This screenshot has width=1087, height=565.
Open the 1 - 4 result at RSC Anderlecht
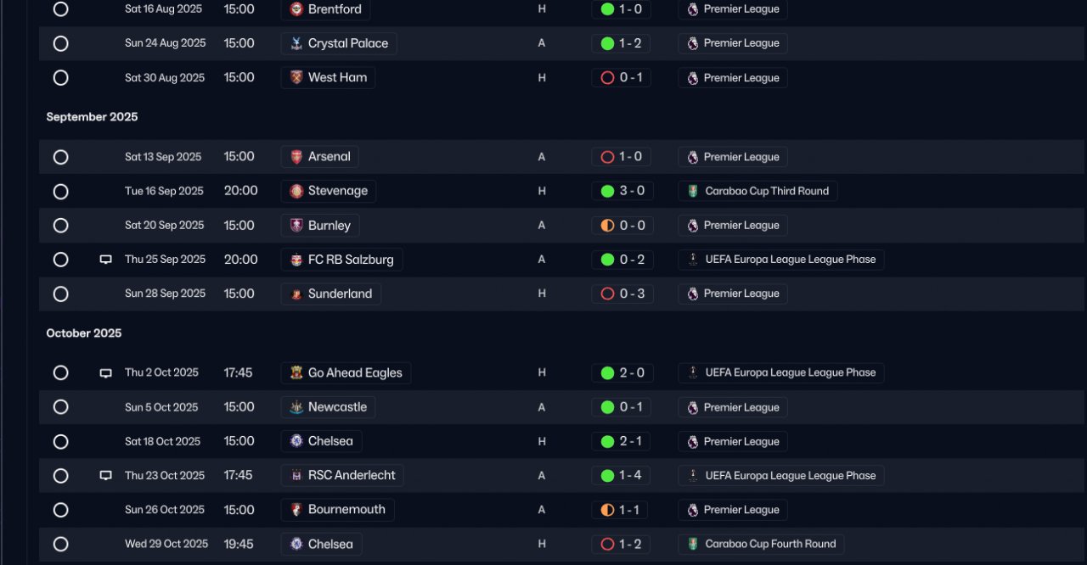pyautogui.click(x=621, y=476)
